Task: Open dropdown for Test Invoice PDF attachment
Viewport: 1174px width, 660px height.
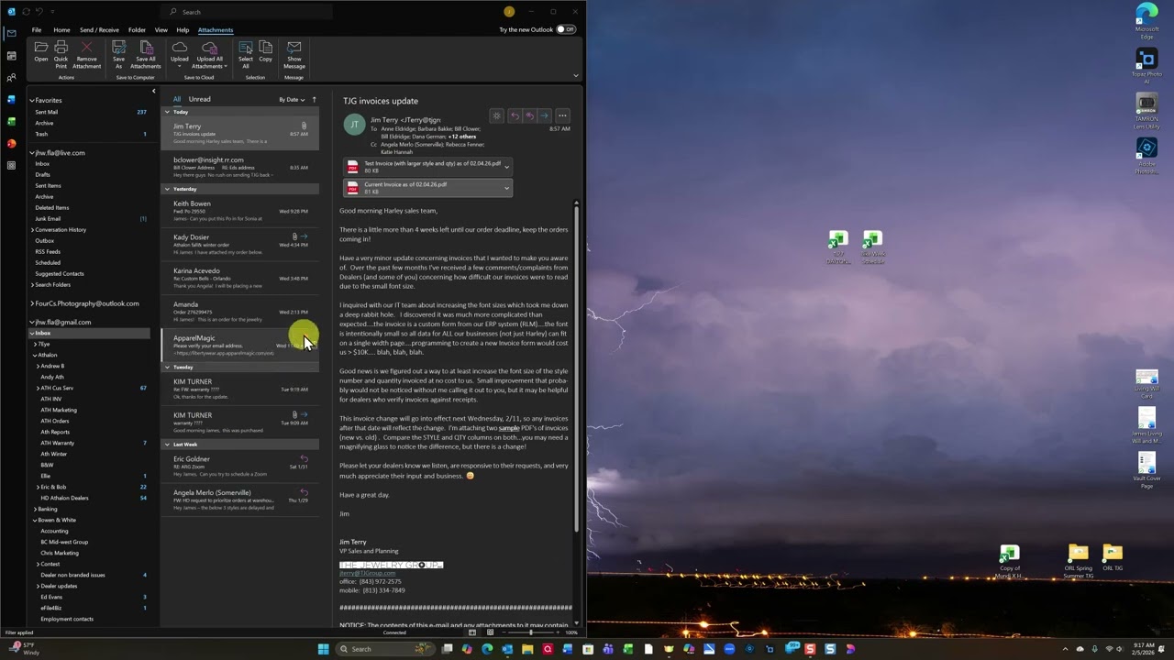Action: point(506,167)
